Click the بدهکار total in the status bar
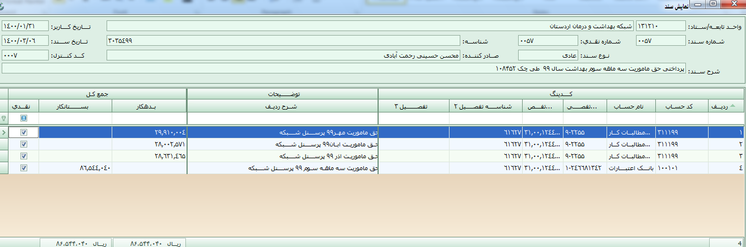 (x=149, y=242)
